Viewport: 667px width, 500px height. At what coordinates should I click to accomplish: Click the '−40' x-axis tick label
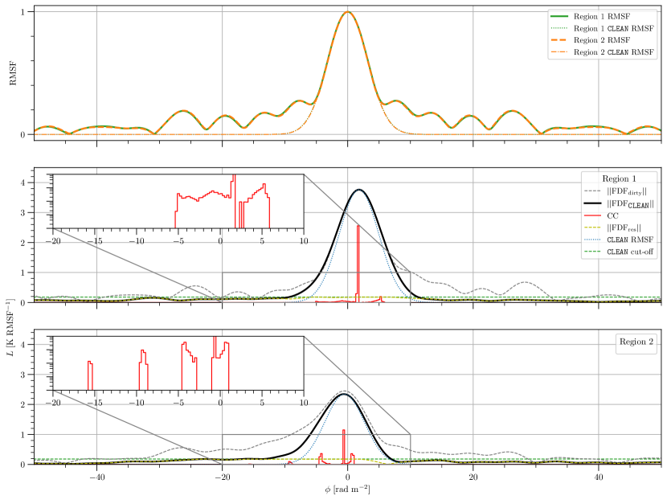[x=96, y=477]
